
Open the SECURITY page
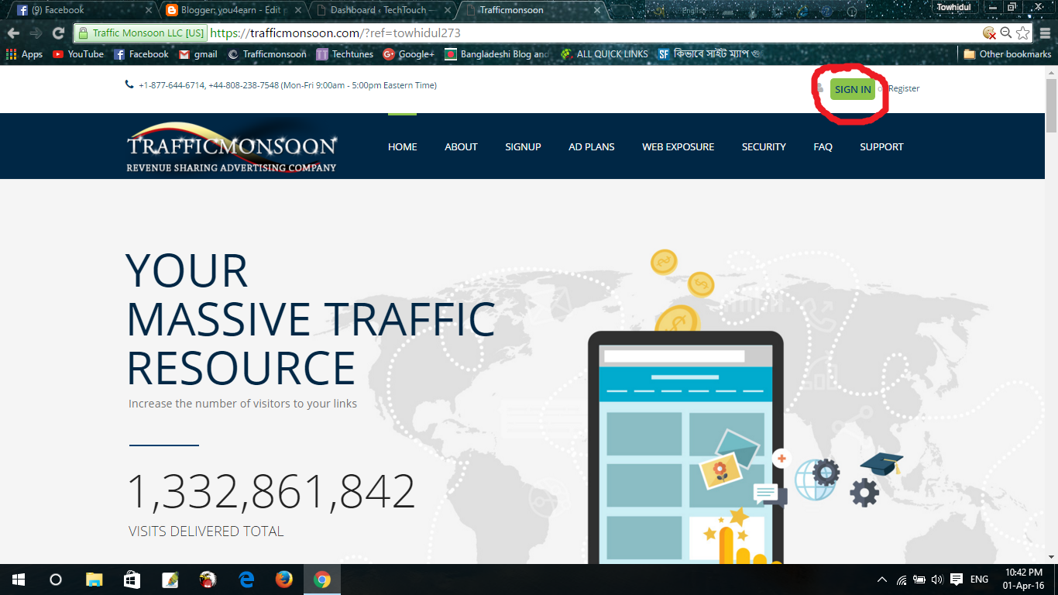[x=764, y=146]
